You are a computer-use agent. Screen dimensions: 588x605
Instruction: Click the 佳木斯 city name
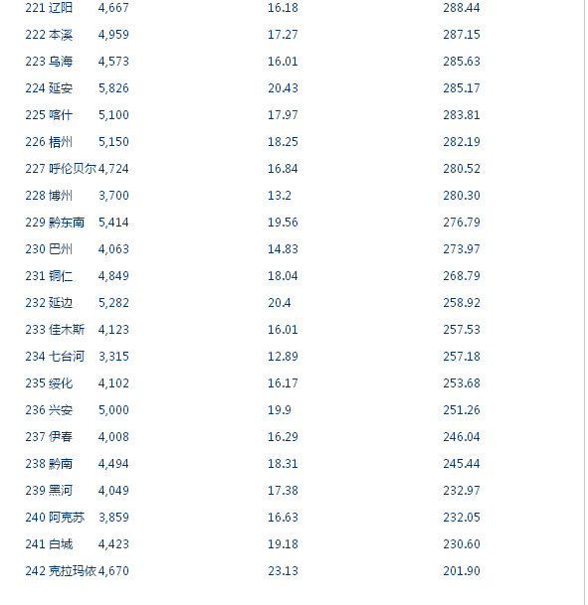click(x=67, y=330)
